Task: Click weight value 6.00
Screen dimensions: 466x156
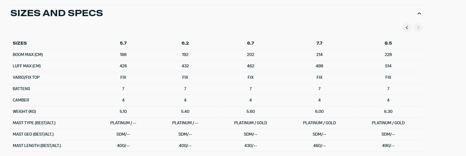Action: (x=319, y=111)
